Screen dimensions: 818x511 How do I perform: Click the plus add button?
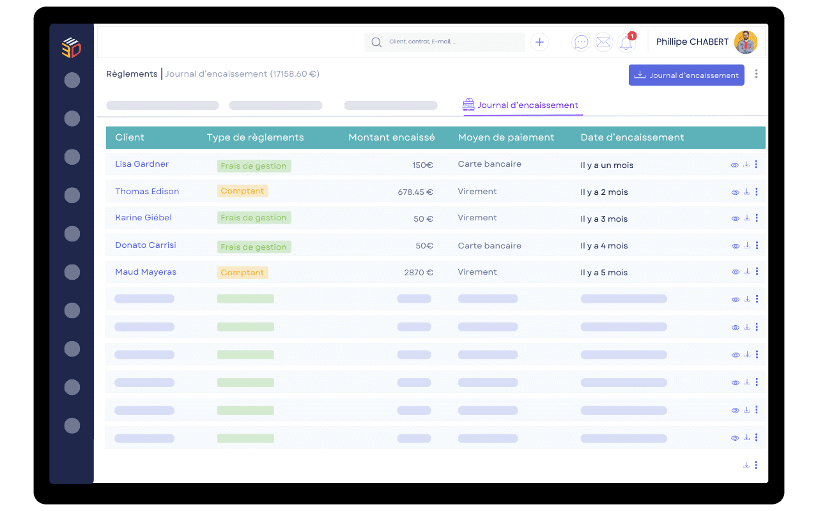point(539,42)
